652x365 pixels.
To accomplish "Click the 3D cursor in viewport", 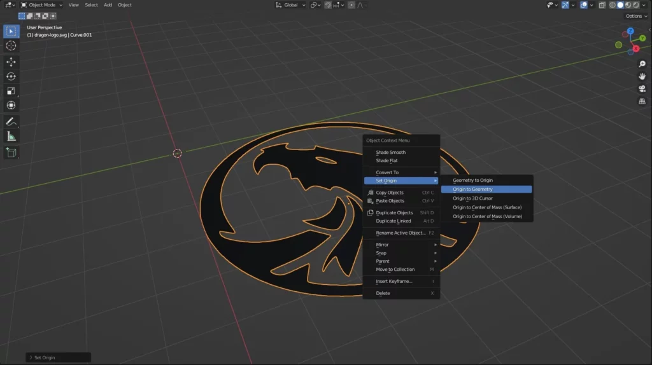I will (x=177, y=154).
